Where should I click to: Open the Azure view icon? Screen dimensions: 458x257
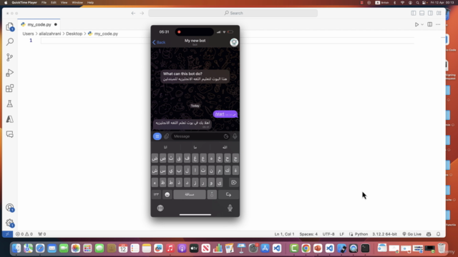(x=9, y=119)
